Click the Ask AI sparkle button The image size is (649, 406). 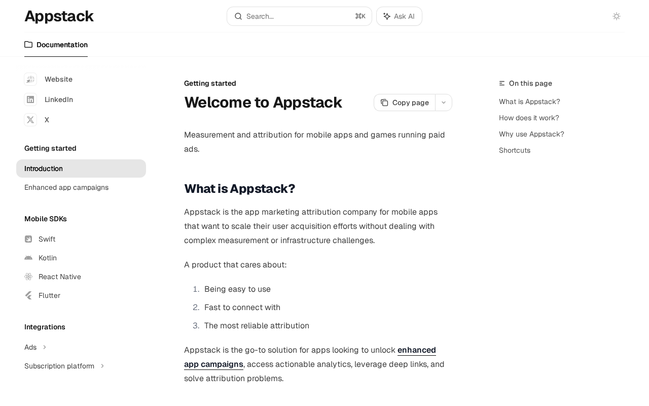[x=399, y=16]
